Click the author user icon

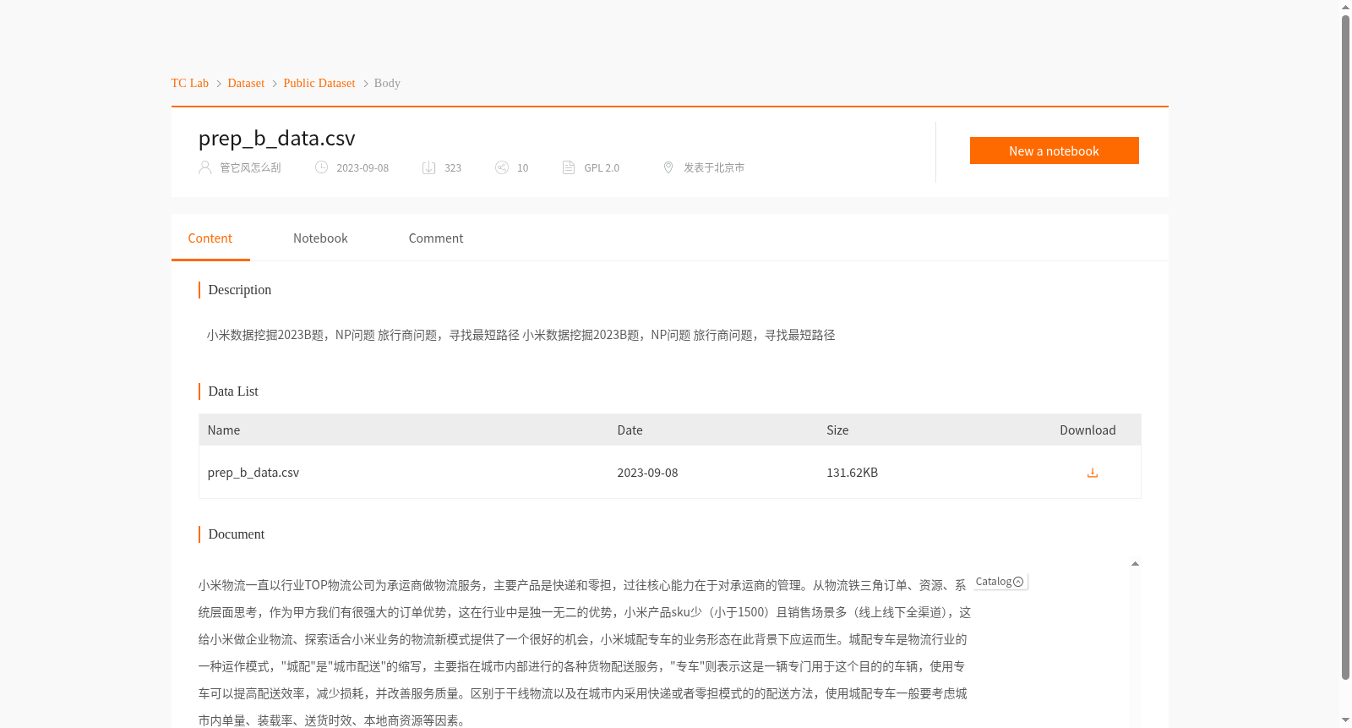pyautogui.click(x=204, y=167)
